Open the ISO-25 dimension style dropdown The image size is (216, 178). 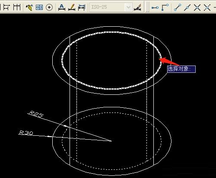click(128, 7)
